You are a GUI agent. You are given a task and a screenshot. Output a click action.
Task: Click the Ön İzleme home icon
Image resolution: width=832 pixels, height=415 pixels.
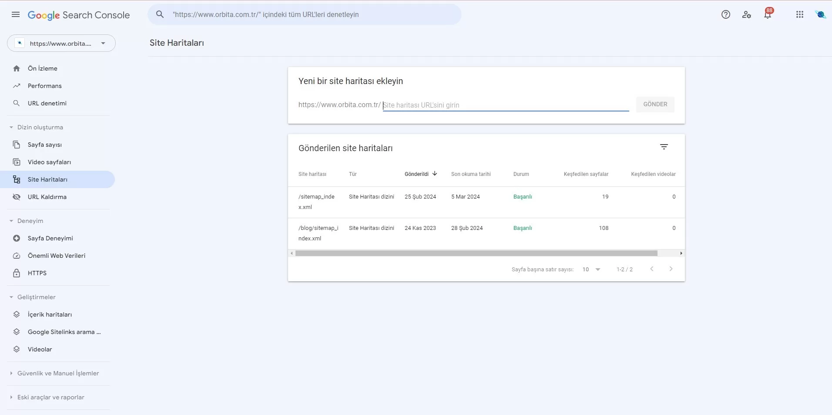click(x=17, y=68)
